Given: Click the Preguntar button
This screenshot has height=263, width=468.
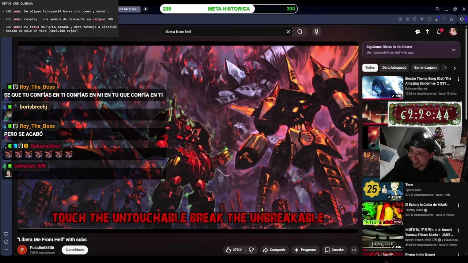Looking at the screenshot, I should click(x=305, y=250).
